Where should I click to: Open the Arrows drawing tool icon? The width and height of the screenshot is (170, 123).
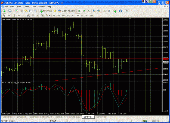[47, 16]
